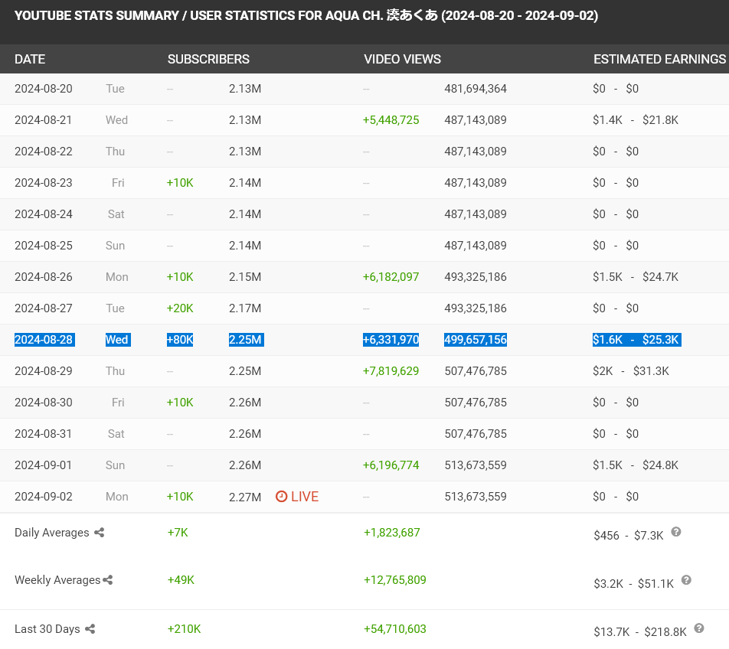Click the share icon beside Daily Averages
The height and width of the screenshot is (649, 729).
pos(99,533)
